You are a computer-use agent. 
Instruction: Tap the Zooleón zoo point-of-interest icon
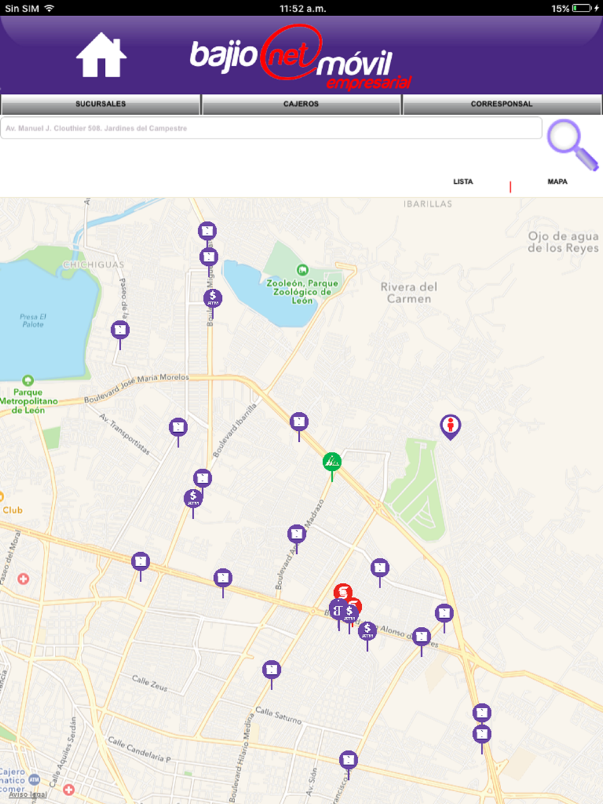tap(302, 271)
